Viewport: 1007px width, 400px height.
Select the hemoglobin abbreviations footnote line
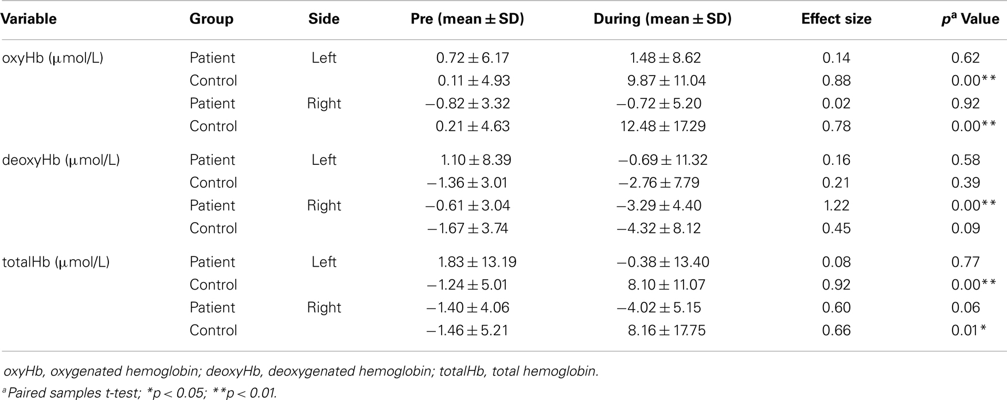(301, 371)
